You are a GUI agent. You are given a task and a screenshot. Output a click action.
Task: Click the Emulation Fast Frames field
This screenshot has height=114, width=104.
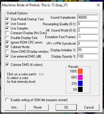coord(88,37)
